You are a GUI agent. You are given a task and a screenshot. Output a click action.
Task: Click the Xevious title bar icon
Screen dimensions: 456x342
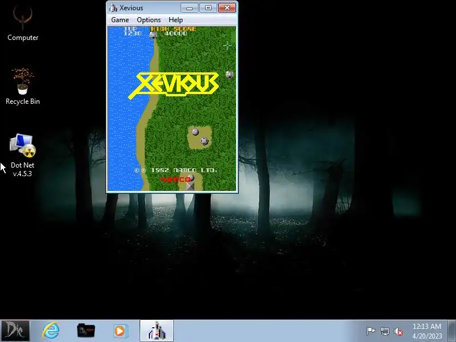coord(113,8)
